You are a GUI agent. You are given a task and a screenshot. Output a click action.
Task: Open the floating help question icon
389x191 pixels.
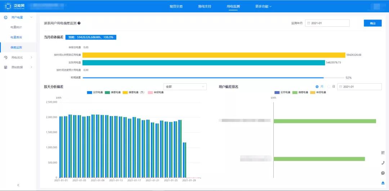[x=383, y=173]
